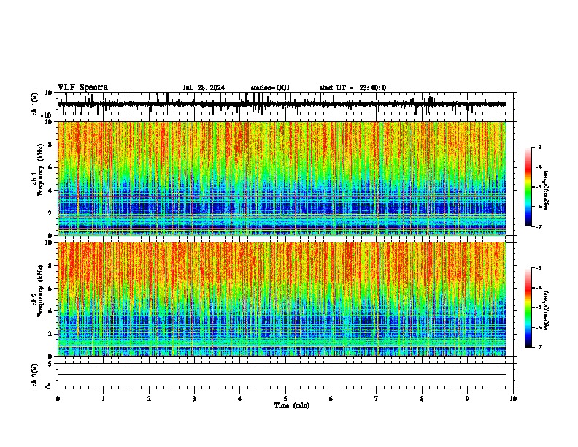Click the '-7' label on ch.1 color scale
Screen dimensions: 578x447
click(539, 226)
